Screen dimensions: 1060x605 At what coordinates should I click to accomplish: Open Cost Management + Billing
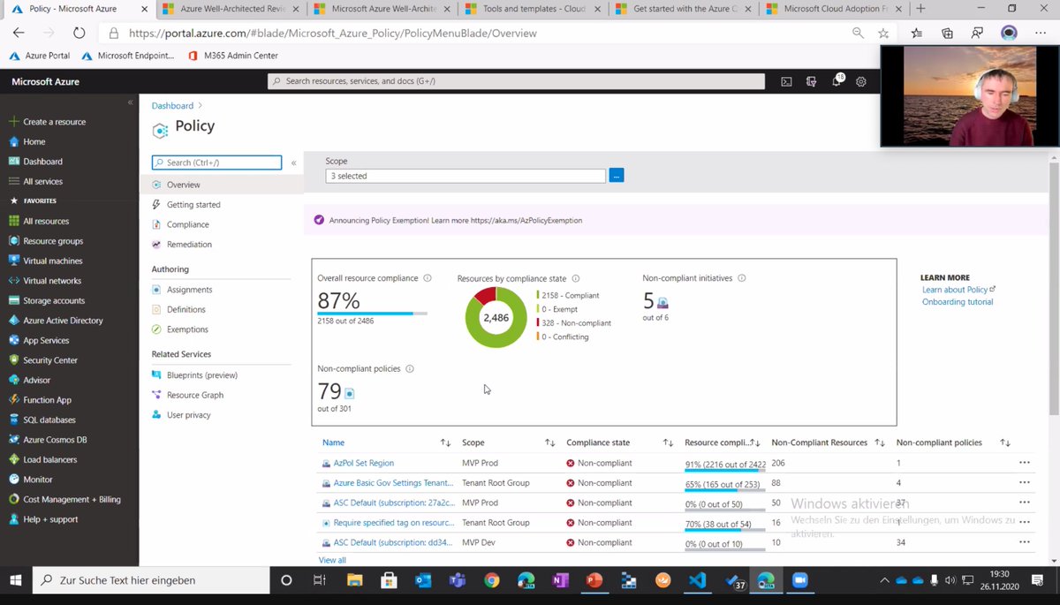(72, 499)
